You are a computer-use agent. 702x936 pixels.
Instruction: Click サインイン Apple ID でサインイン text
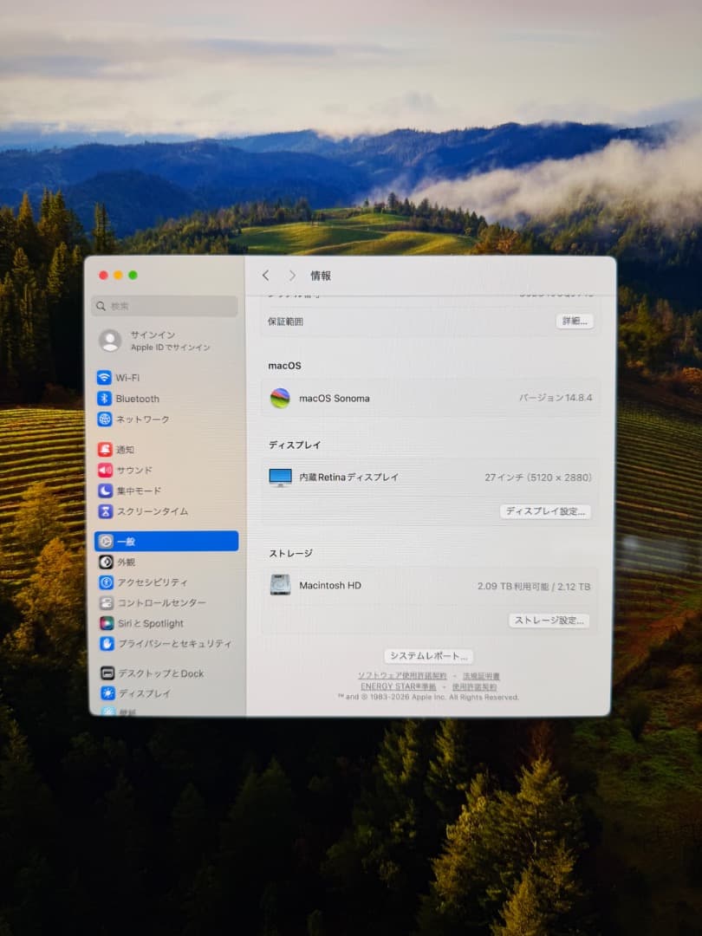(170, 341)
